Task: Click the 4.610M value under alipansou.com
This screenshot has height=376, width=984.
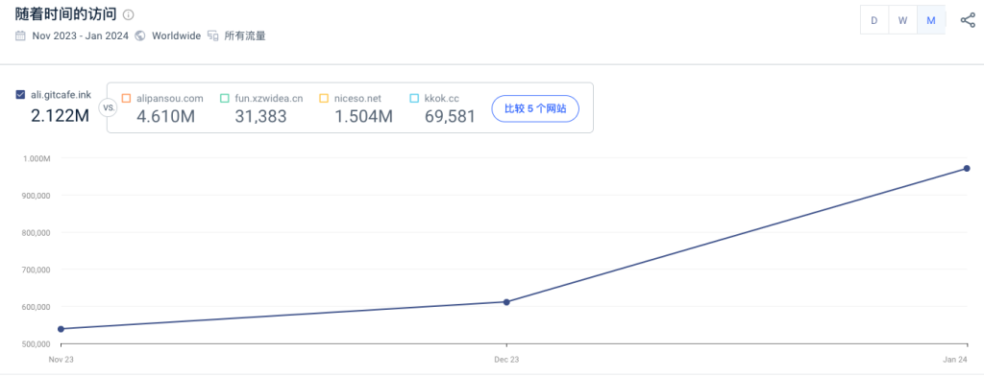Action: coord(165,116)
